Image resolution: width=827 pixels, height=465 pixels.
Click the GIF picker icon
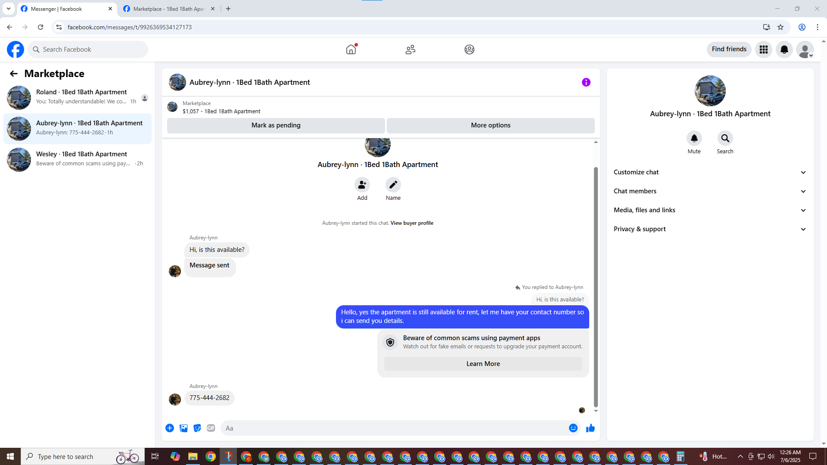pyautogui.click(x=211, y=428)
